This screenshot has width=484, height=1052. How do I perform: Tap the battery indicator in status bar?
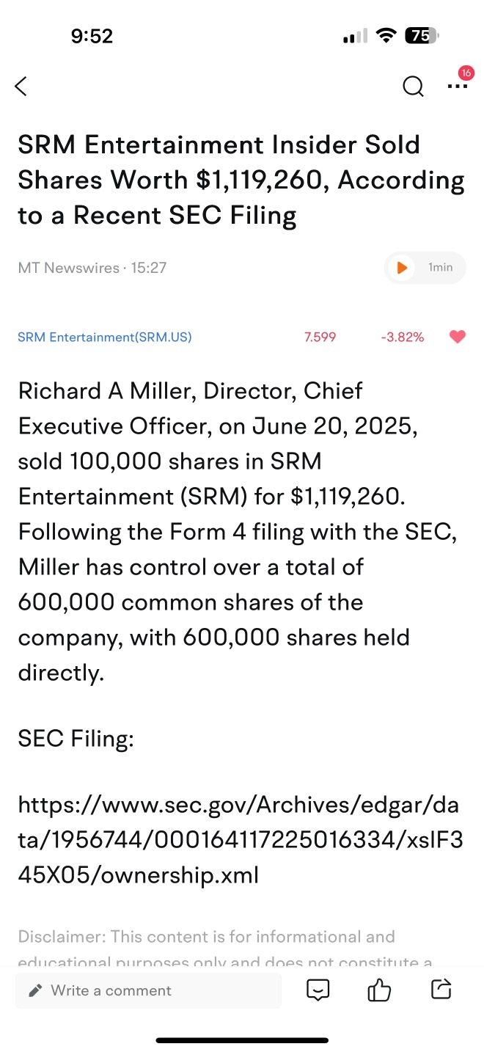[x=422, y=36]
